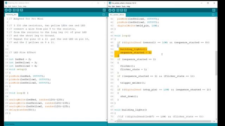The height and width of the screenshot is (126, 225).
Task: Click horizontal scrollbar left arrow in right window
Action: tap(115, 121)
